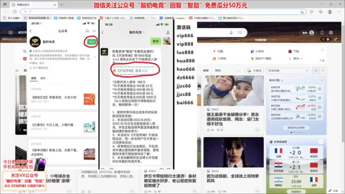Open the 23:00 final match row
This screenshot has width=345, height=194.
click(296, 181)
